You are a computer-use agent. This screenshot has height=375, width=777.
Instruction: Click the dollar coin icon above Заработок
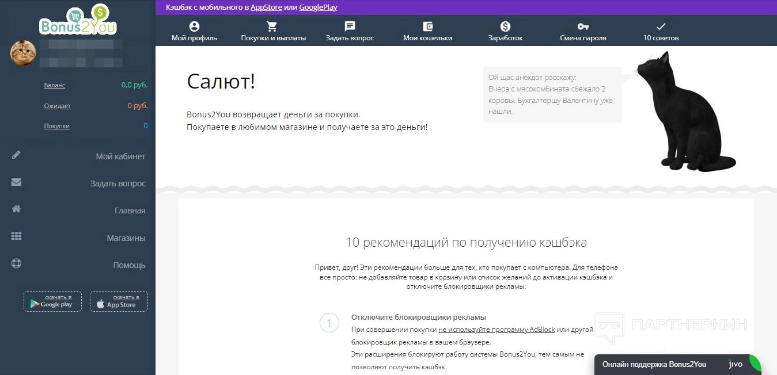[505, 26]
